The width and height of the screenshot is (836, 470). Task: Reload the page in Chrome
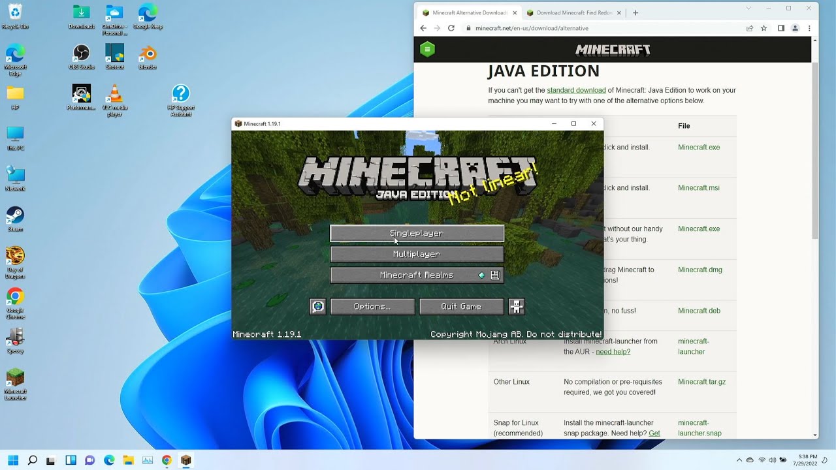pos(451,28)
